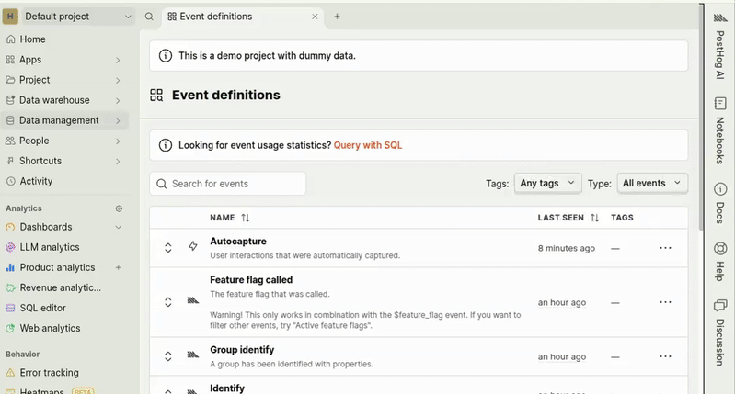Viewport: 735px width, 394px height.
Task: Expand the Project menu chevron
Action: pos(118,81)
